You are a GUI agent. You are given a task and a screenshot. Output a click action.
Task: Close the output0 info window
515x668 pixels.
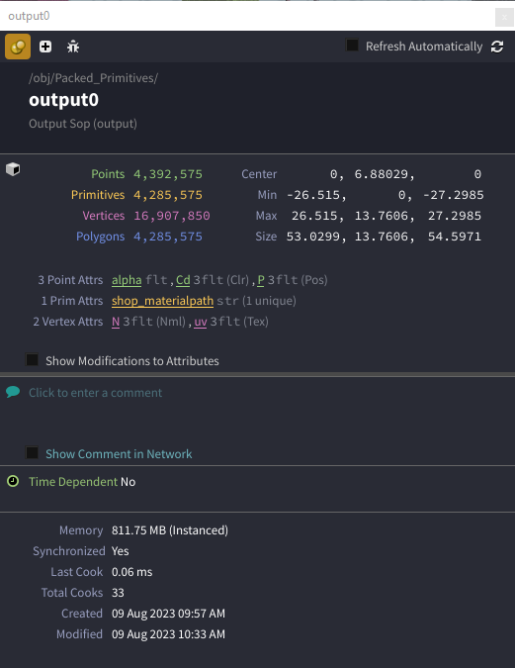coord(504,18)
